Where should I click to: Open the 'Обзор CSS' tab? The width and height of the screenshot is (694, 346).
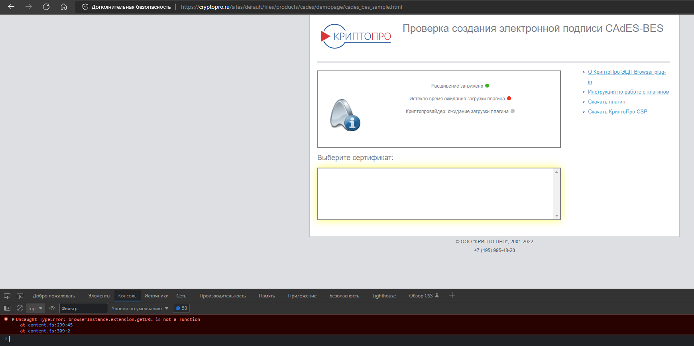pyautogui.click(x=424, y=296)
